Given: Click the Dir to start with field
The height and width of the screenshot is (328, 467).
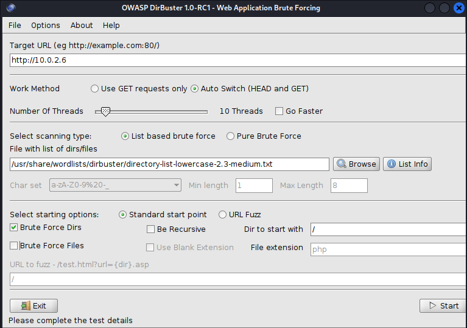Looking at the screenshot, I should click(x=387, y=229).
